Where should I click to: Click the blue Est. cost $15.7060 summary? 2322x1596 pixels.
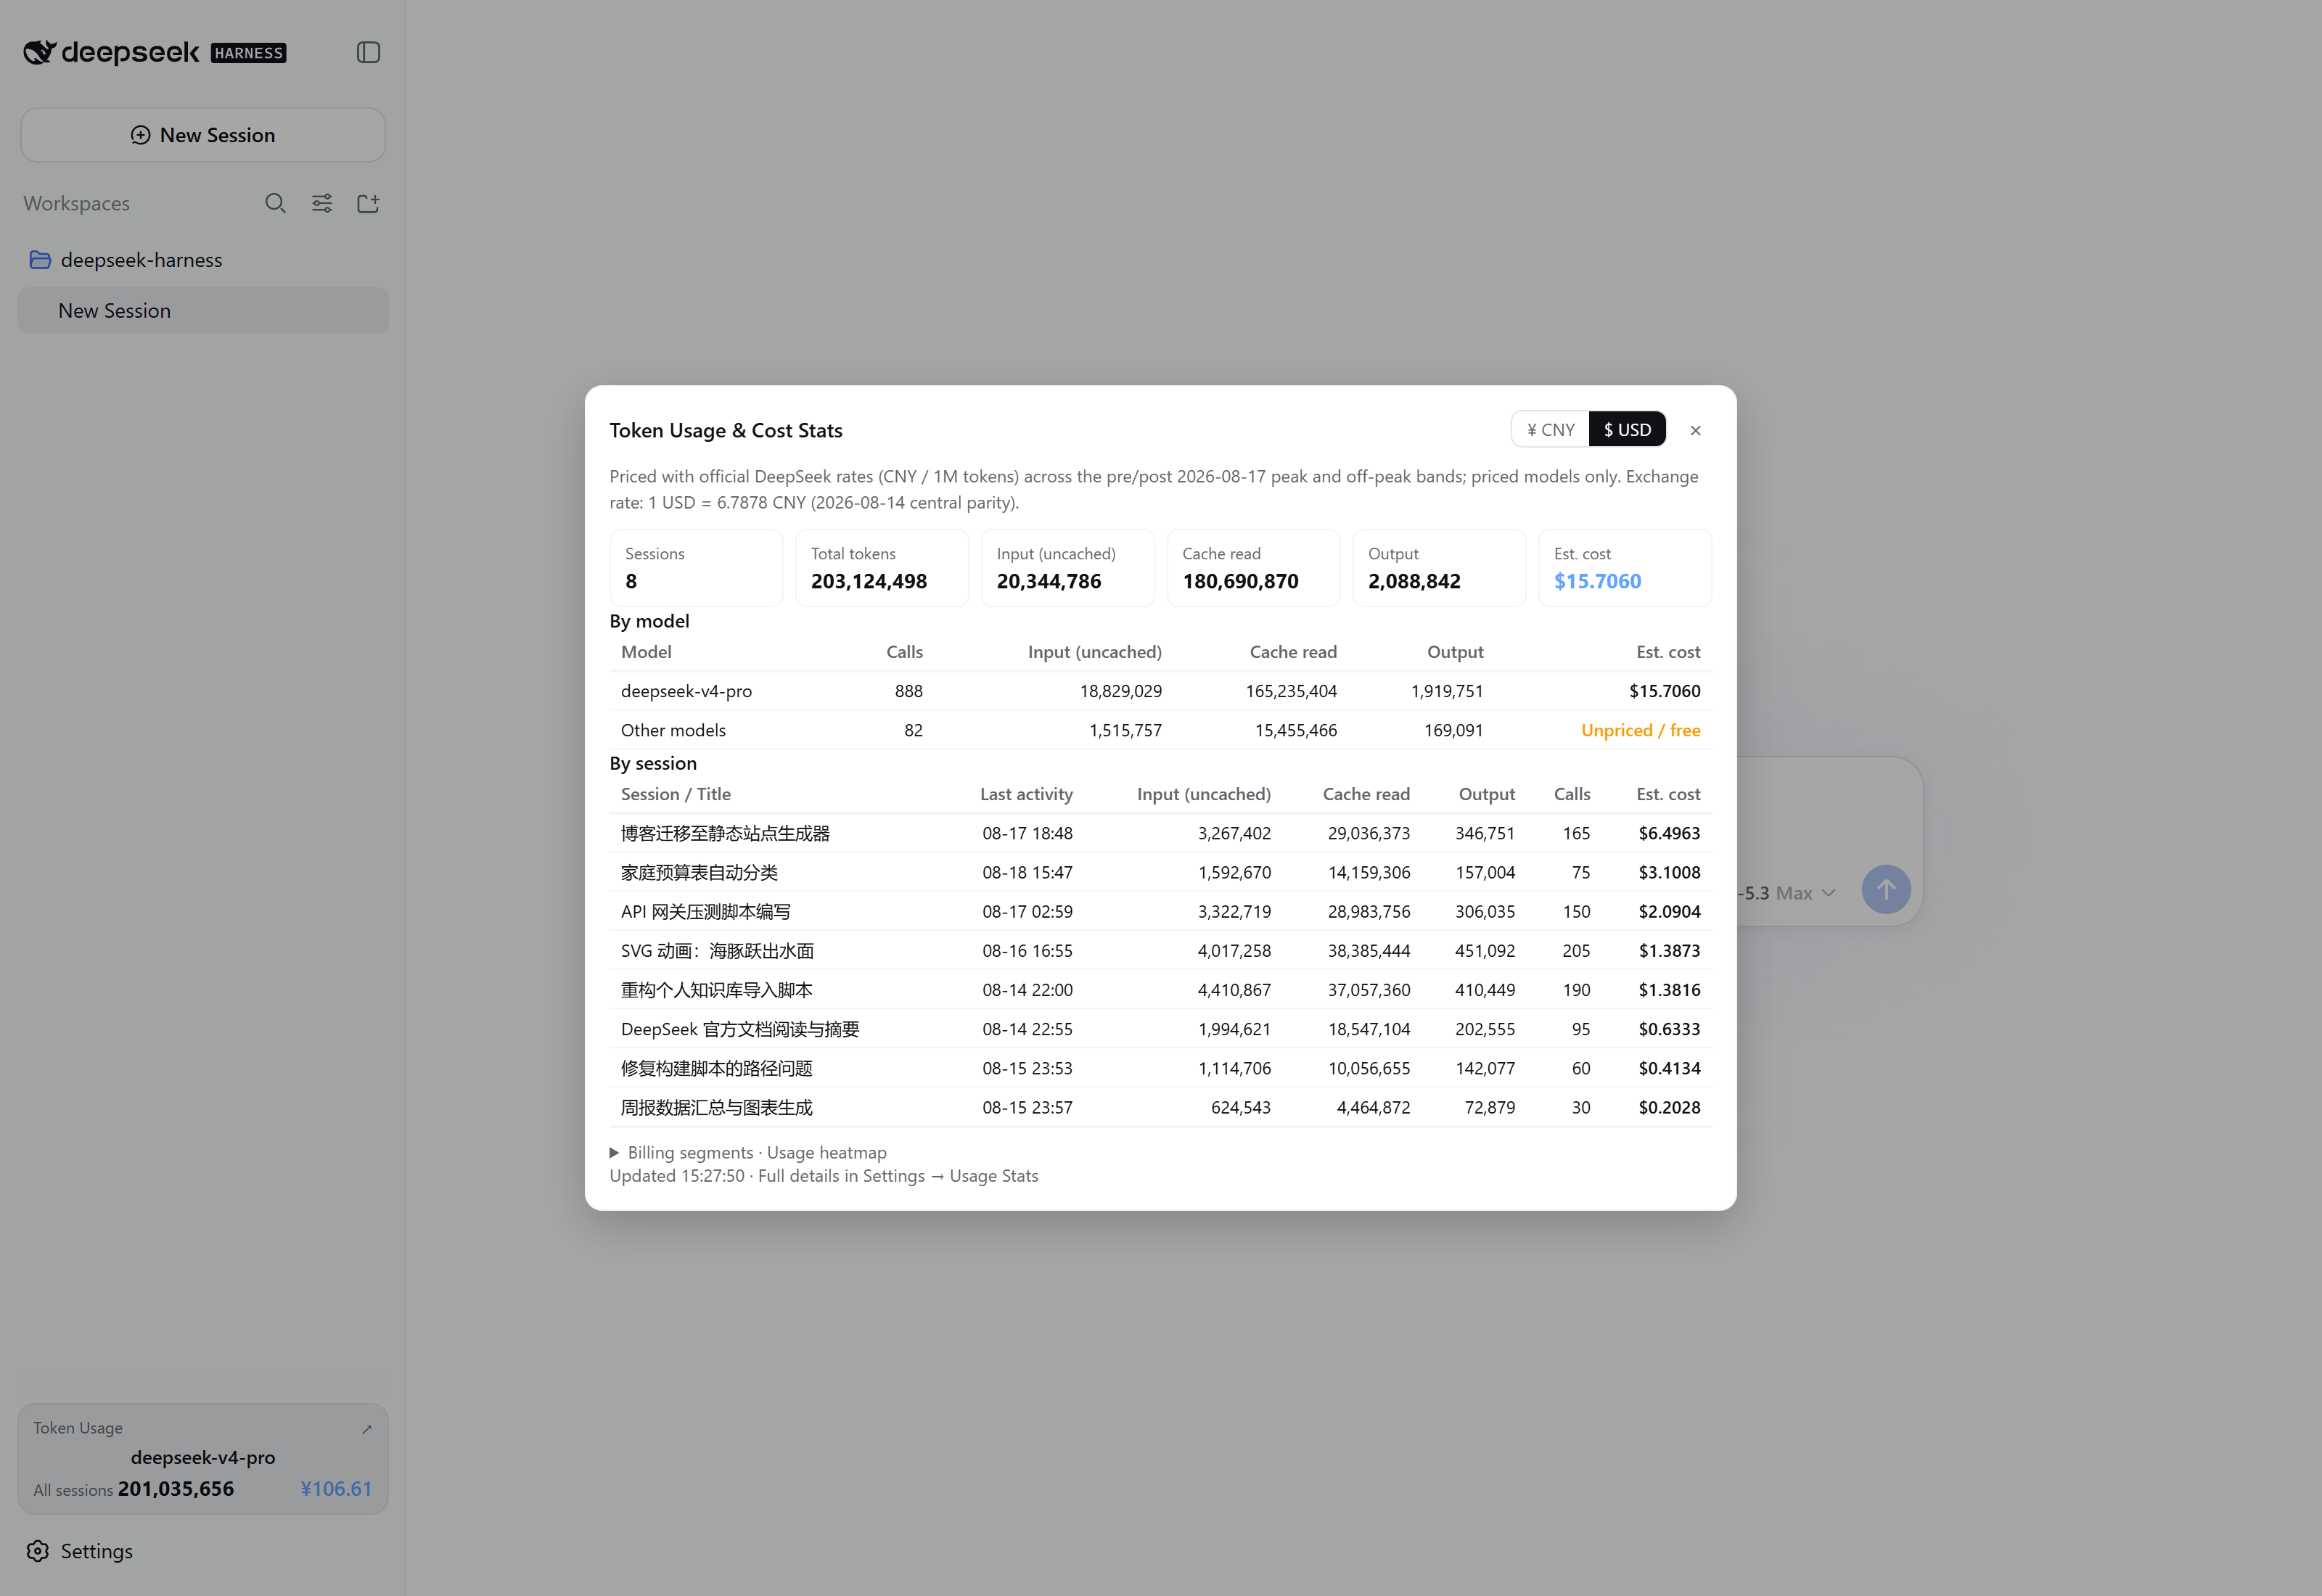tap(1597, 581)
